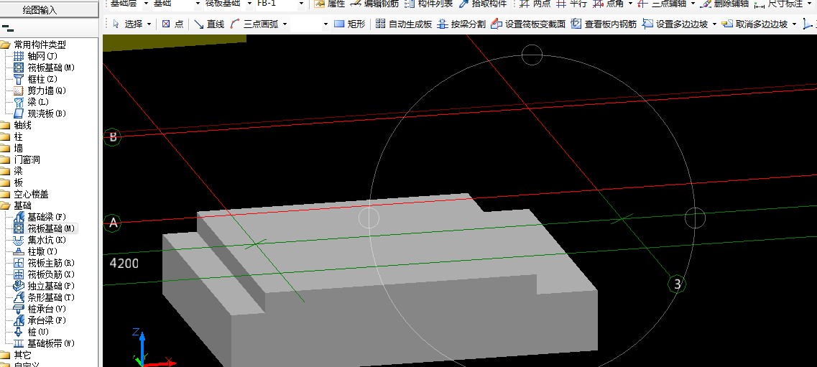
Task: Click the 4200 dimension label
Action: pos(124,264)
